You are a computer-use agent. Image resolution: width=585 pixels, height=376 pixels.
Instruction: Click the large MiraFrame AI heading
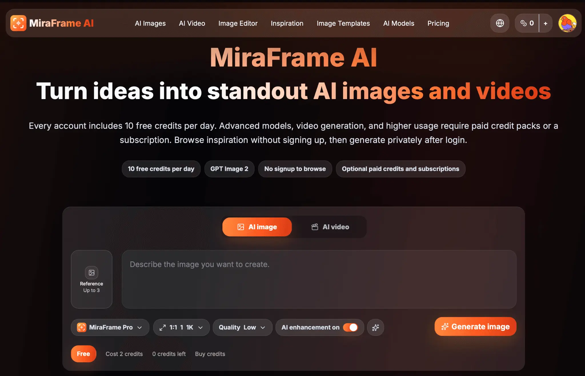coord(293,58)
